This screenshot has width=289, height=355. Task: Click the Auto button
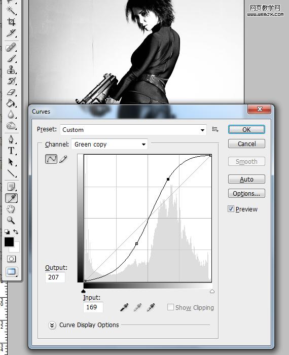[x=246, y=180]
